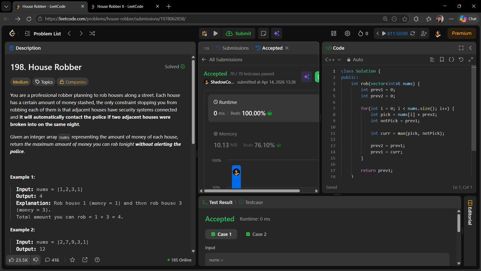This screenshot has width=481, height=271.
Task: Go to previous problem arrow
Action: (x=69, y=33)
